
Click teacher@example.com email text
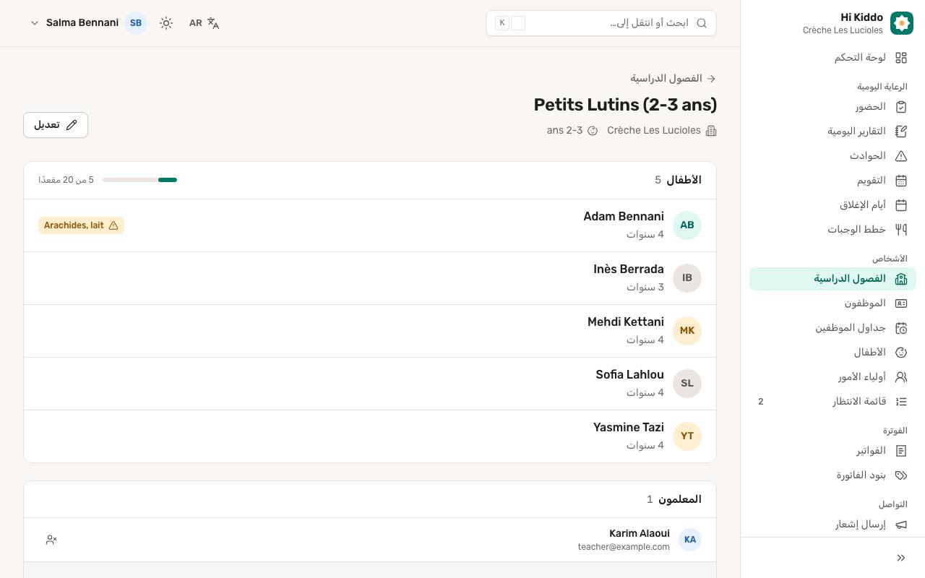tap(624, 547)
